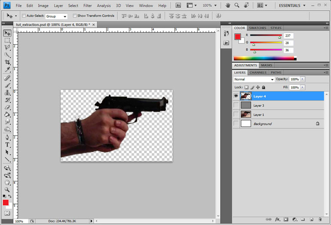Image resolution: width=331 pixels, height=225 pixels.
Task: Toggle lock image pixels
Action: [x=252, y=87]
